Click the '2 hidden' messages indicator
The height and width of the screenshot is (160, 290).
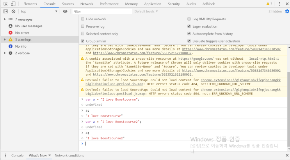click(275, 11)
